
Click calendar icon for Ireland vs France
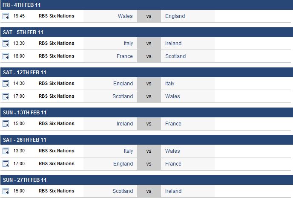pyautogui.click(x=6, y=124)
